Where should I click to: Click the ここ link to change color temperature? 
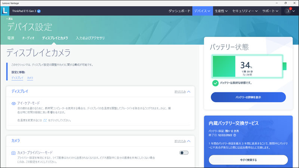(45, 120)
